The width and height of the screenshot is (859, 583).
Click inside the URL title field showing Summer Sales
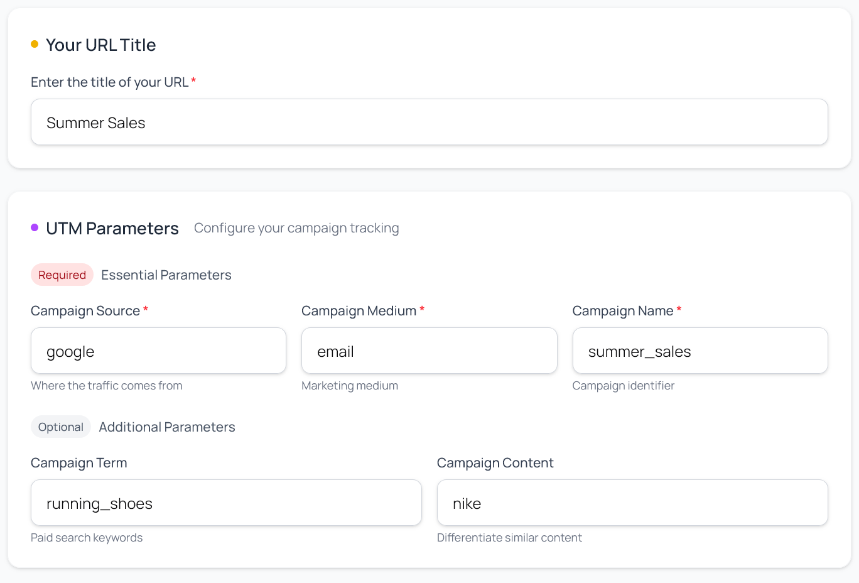click(x=429, y=122)
